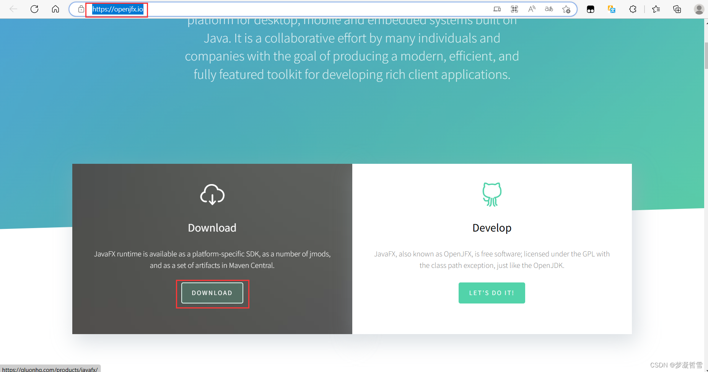View site information via the lock icon
This screenshot has width=708, height=372.
tap(81, 9)
